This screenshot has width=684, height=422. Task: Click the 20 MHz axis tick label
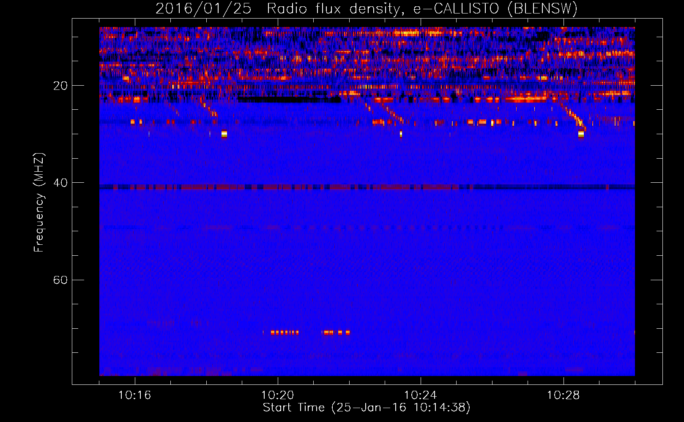click(x=60, y=86)
